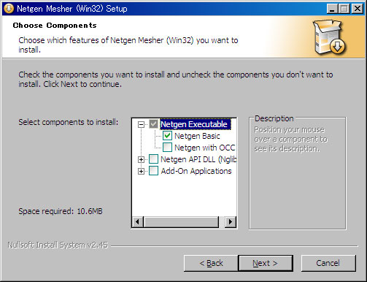Click the Next button
This screenshot has height=282, width=367.
click(x=266, y=263)
